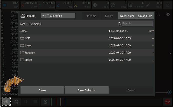
Task: Click into the Search input field
Action: (x=137, y=24)
